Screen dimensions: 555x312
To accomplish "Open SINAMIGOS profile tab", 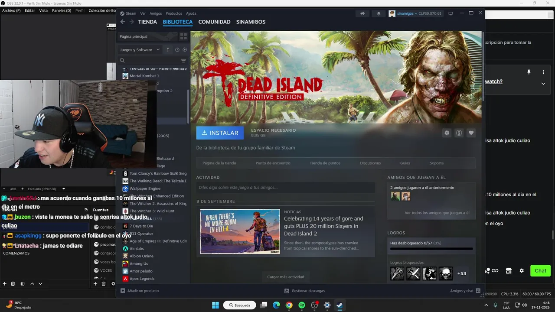I will pyautogui.click(x=251, y=22).
